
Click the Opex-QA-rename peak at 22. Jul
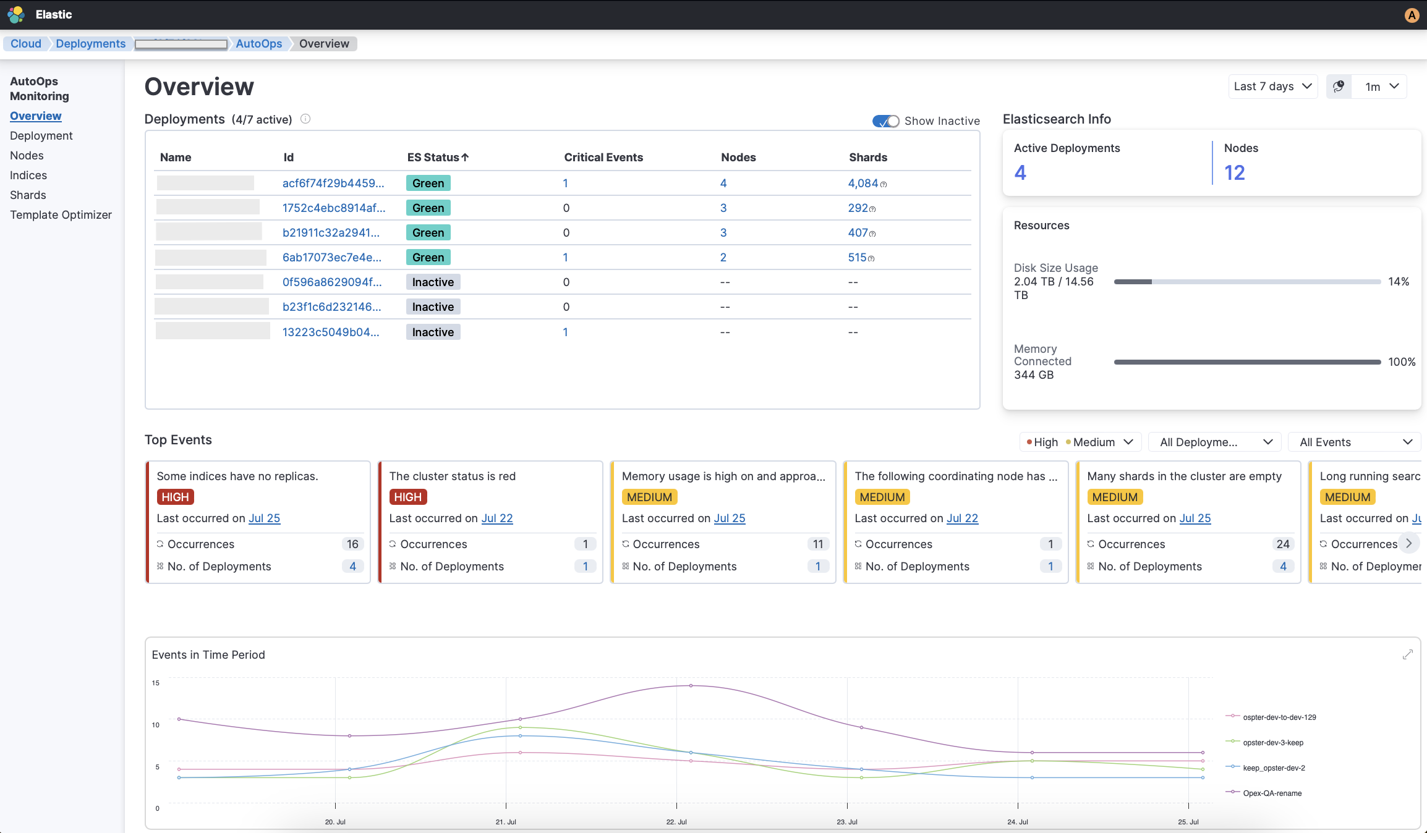click(691, 685)
